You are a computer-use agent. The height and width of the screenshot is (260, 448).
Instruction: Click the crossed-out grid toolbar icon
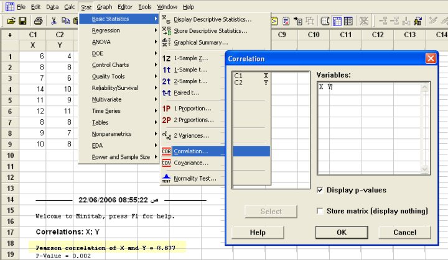(364, 21)
